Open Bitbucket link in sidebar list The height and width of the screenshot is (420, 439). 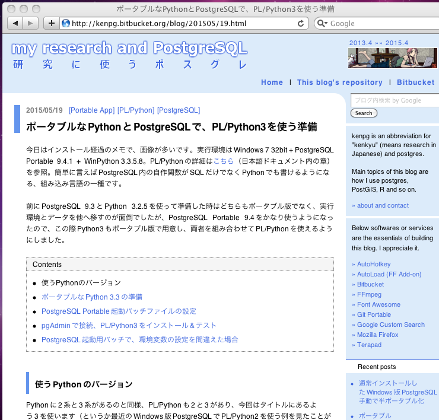(370, 284)
